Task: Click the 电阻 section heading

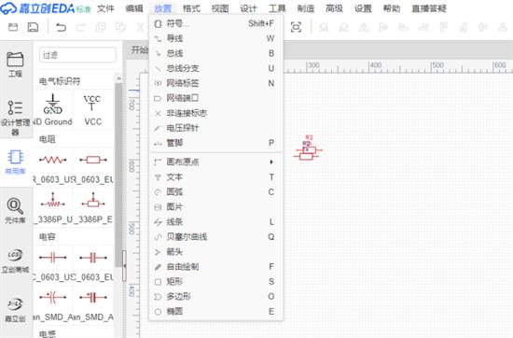Action: pyautogui.click(x=48, y=139)
